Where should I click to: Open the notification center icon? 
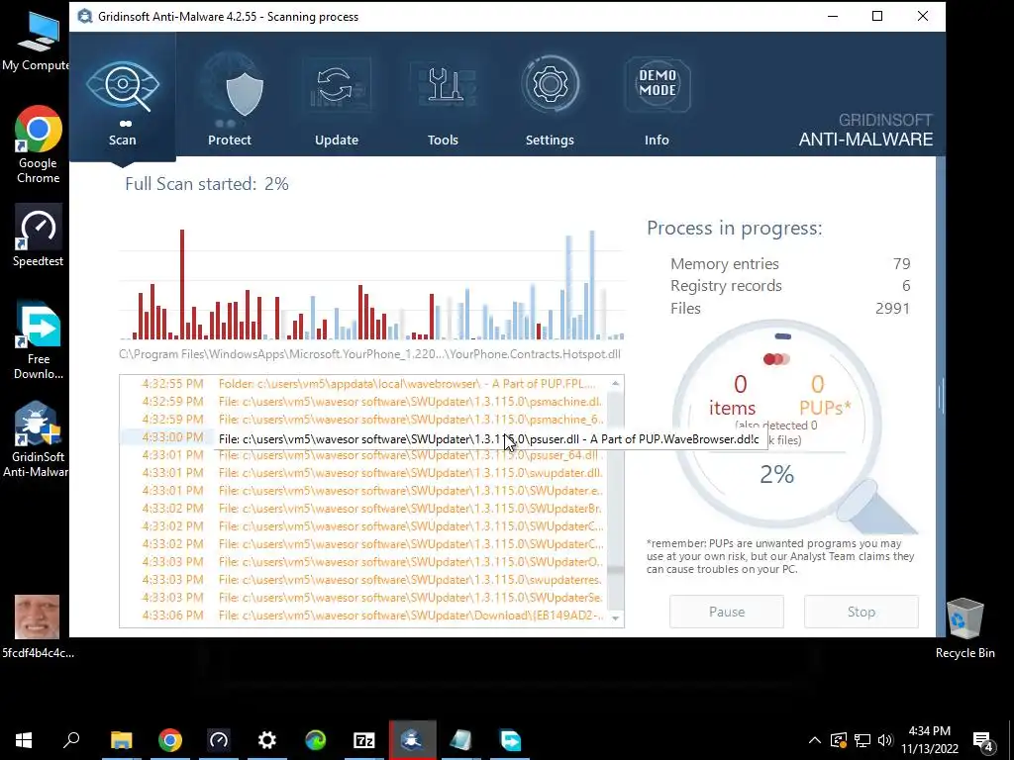(982, 740)
